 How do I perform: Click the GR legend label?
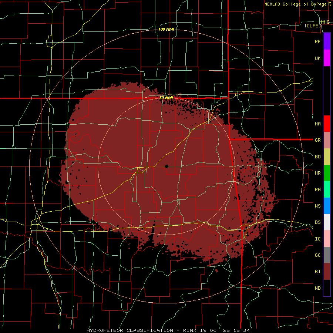(317, 140)
